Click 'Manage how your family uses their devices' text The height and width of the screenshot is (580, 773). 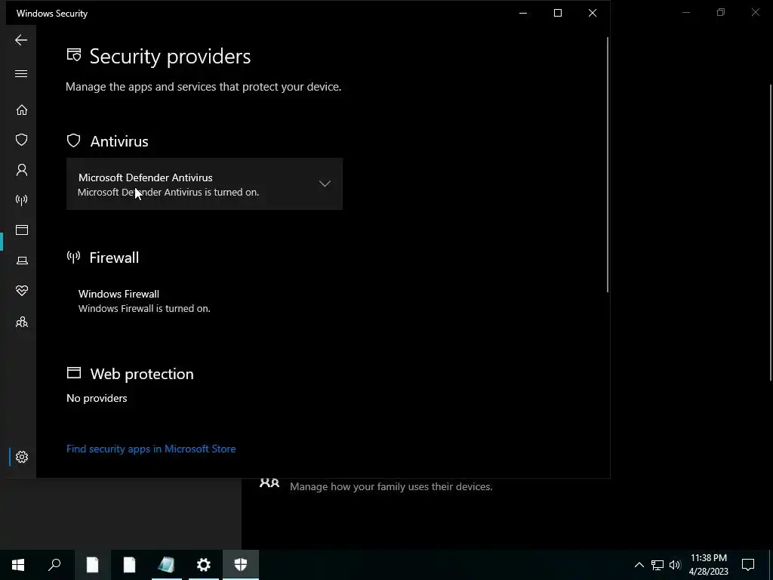(x=391, y=487)
